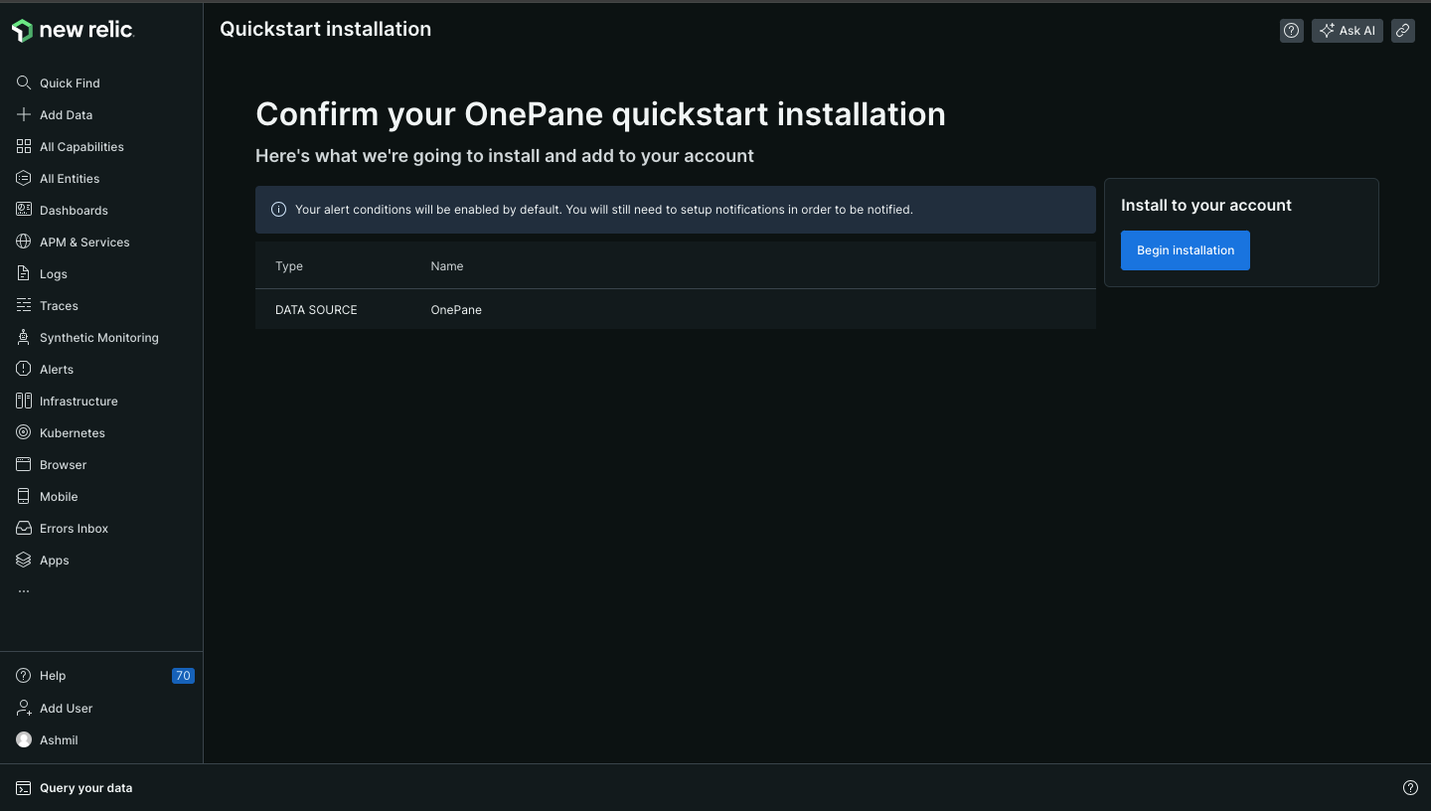This screenshot has height=811, width=1431.
Task: Click the Synthetic Monitoring robot icon
Action: tap(24, 337)
